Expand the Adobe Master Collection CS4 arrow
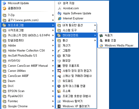Screen dimensions: 139x109 (x=53, y=51)
